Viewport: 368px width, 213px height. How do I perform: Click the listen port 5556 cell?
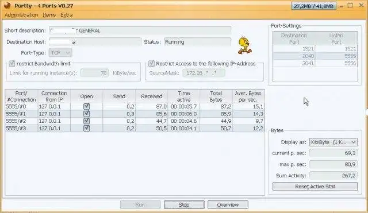tap(336, 63)
